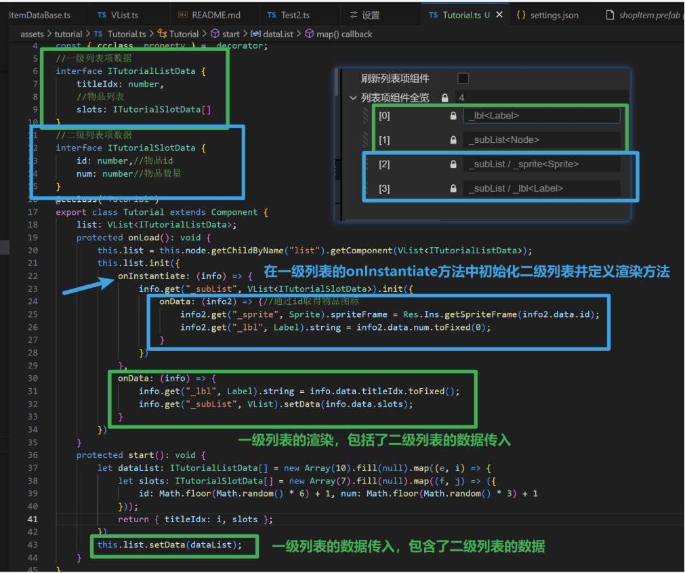This screenshot has width=685, height=573.
Task: Click the lock icon in row [3]
Action: [x=453, y=189]
